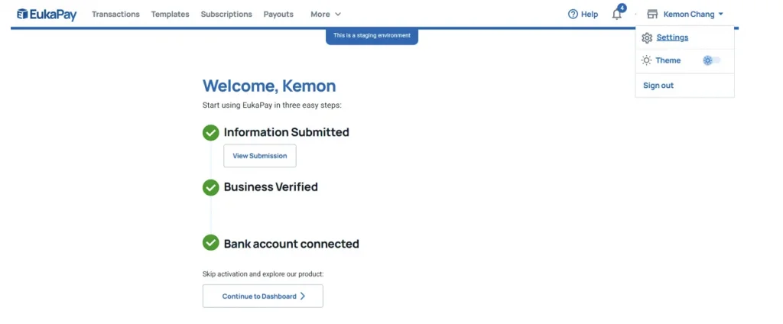The height and width of the screenshot is (324, 783).
Task: Click the EukaPay logo
Action: pos(47,15)
